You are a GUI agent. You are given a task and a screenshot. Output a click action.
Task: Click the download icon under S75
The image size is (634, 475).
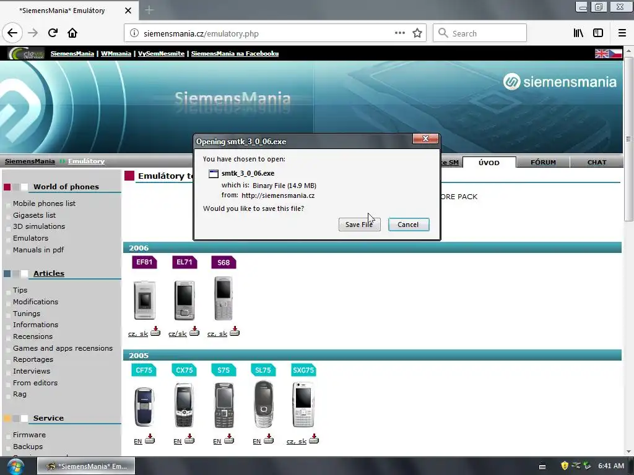(x=229, y=439)
